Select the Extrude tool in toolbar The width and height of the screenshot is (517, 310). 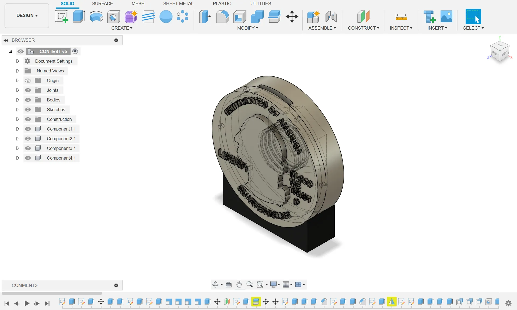point(79,16)
